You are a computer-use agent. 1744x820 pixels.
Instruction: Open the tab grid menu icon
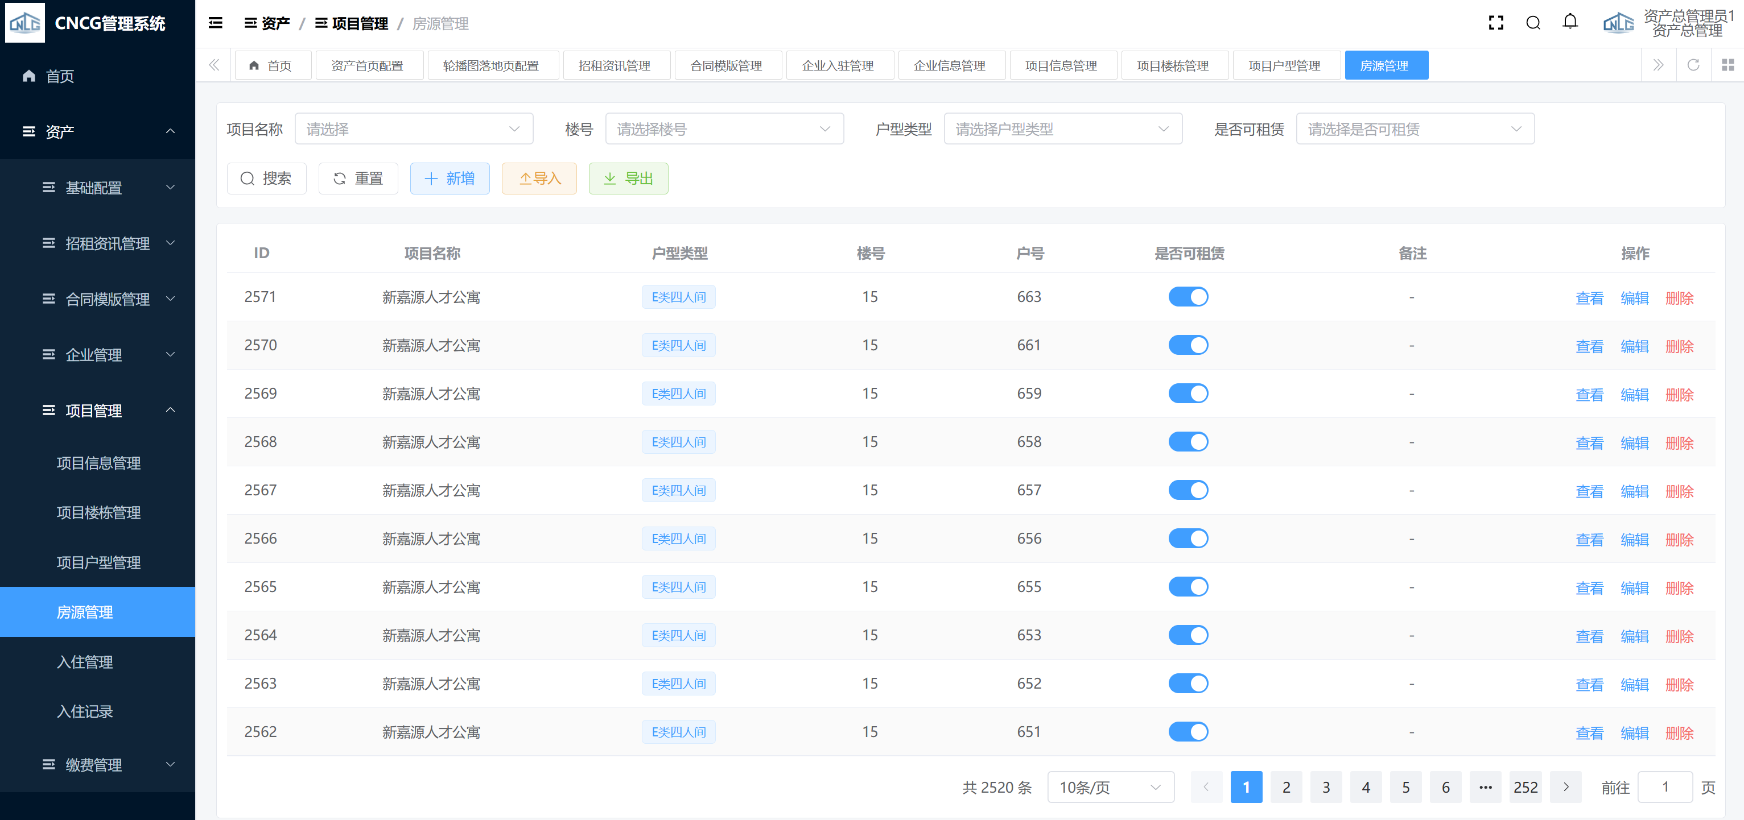point(1727,65)
